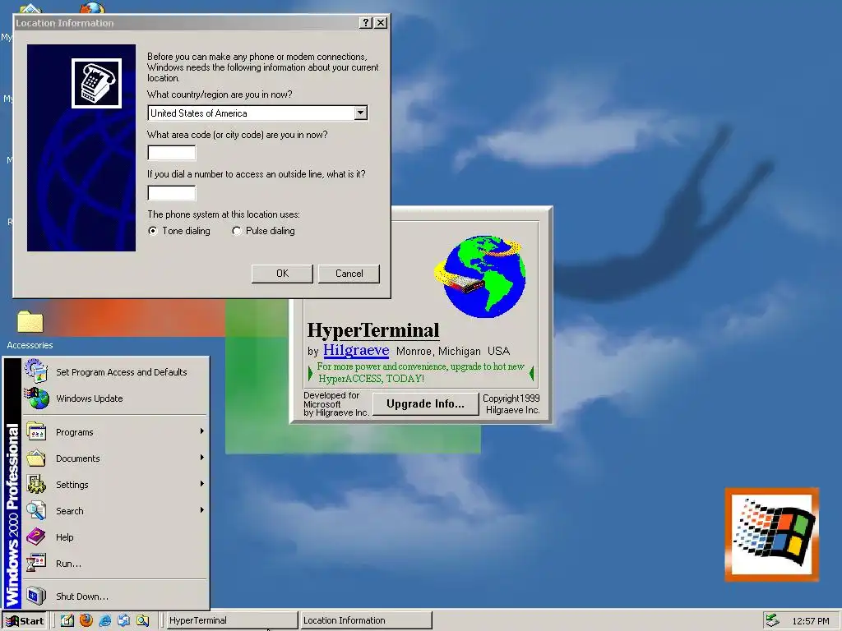The width and height of the screenshot is (842, 631).
Task: Open the country/region dropdown arrow
Action: (x=361, y=113)
